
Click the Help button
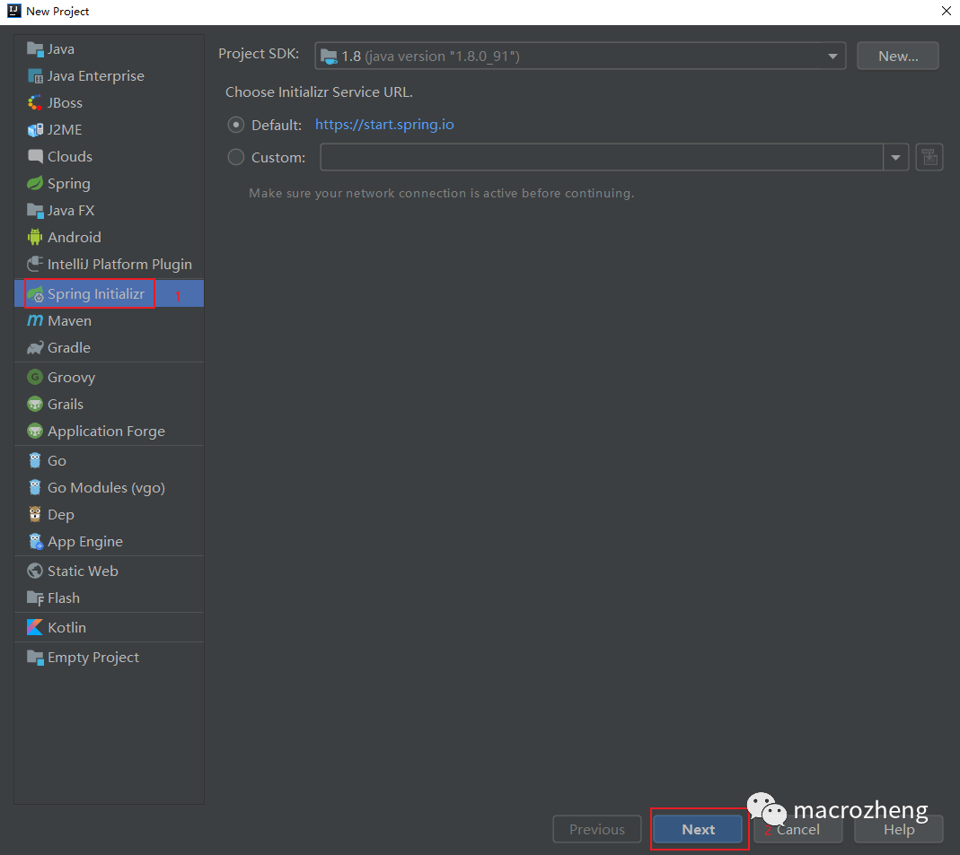click(899, 829)
